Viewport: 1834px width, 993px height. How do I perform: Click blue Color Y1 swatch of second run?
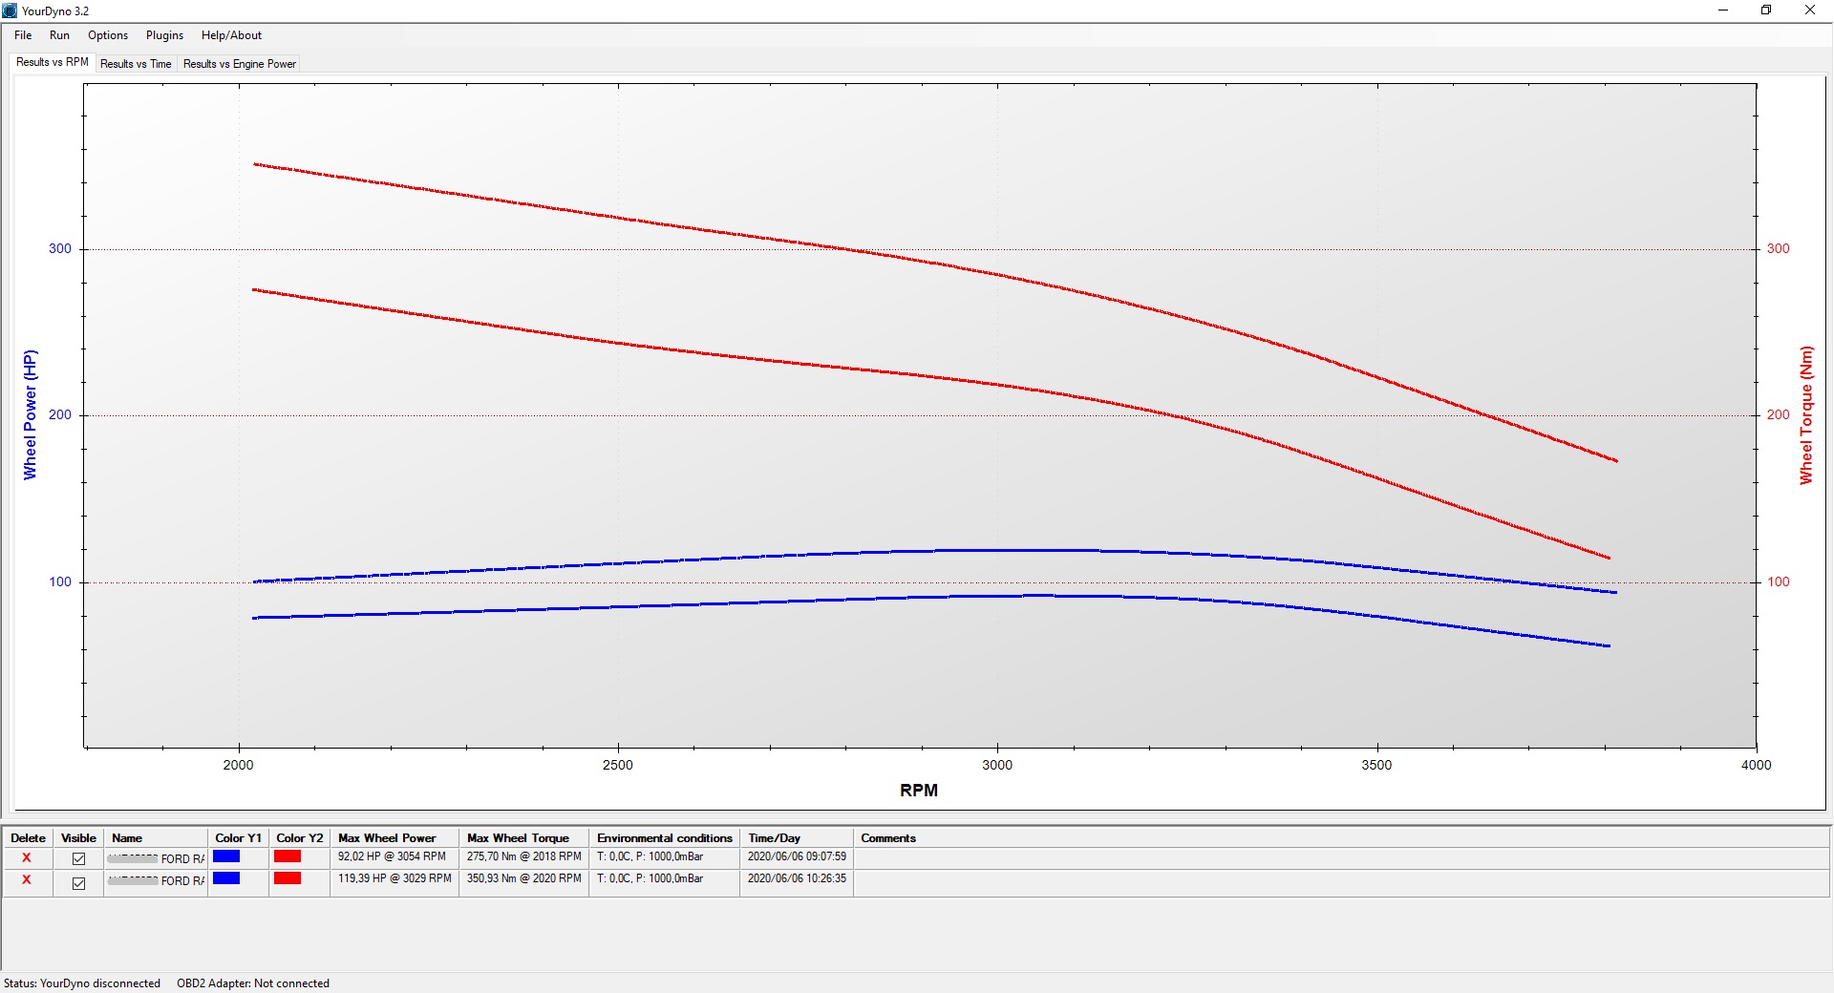pos(226,878)
